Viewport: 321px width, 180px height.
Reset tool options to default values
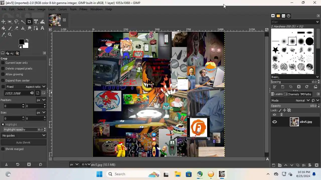(40, 164)
